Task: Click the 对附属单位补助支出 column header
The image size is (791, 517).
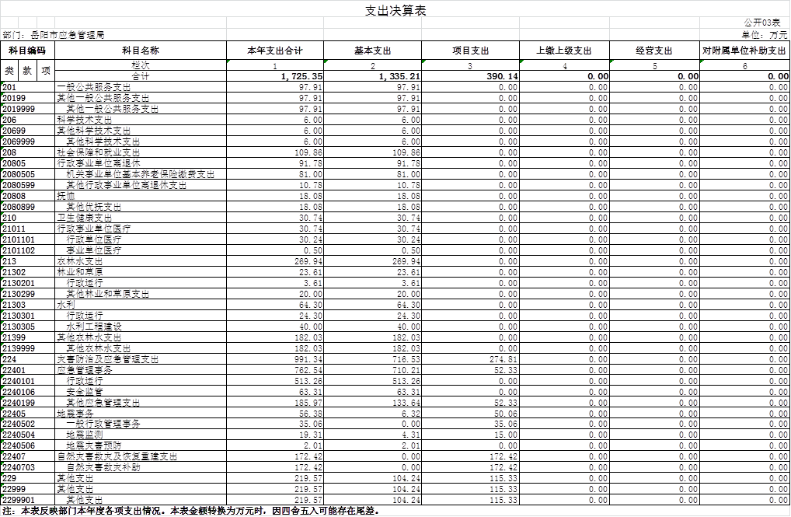Action: (745, 51)
